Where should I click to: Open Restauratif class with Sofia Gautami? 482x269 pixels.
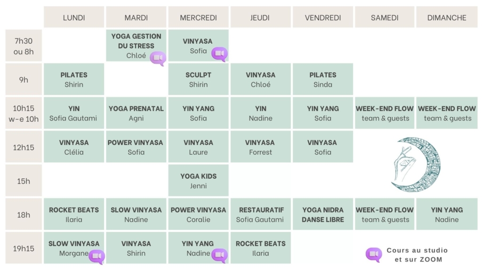[x=260, y=214]
